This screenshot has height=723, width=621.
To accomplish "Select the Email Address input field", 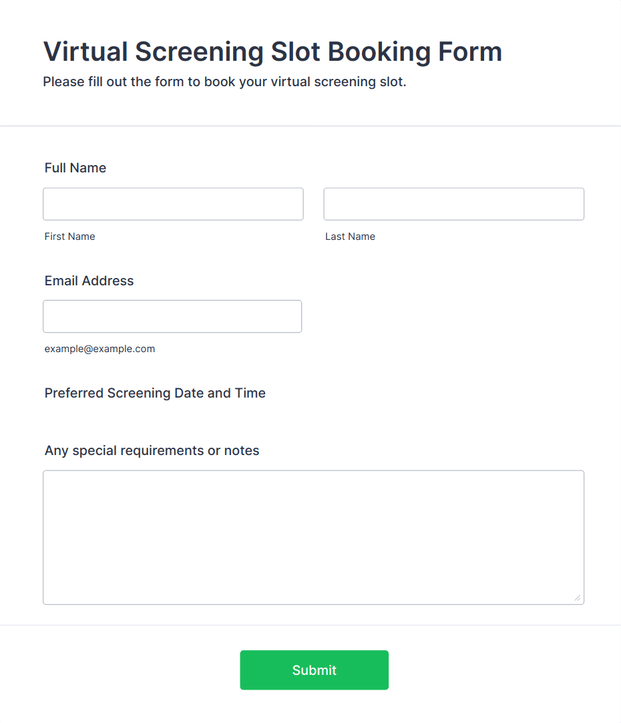I will pos(172,316).
